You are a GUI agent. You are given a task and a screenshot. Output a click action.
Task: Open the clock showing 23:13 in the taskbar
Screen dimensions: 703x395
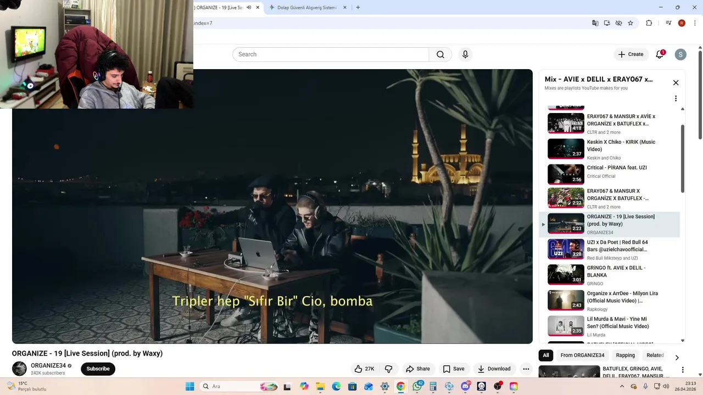(687, 386)
